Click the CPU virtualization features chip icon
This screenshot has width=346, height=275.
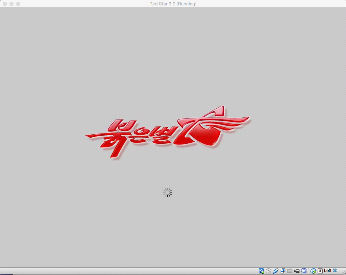(x=304, y=271)
